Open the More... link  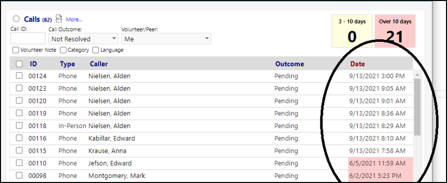click(x=74, y=19)
